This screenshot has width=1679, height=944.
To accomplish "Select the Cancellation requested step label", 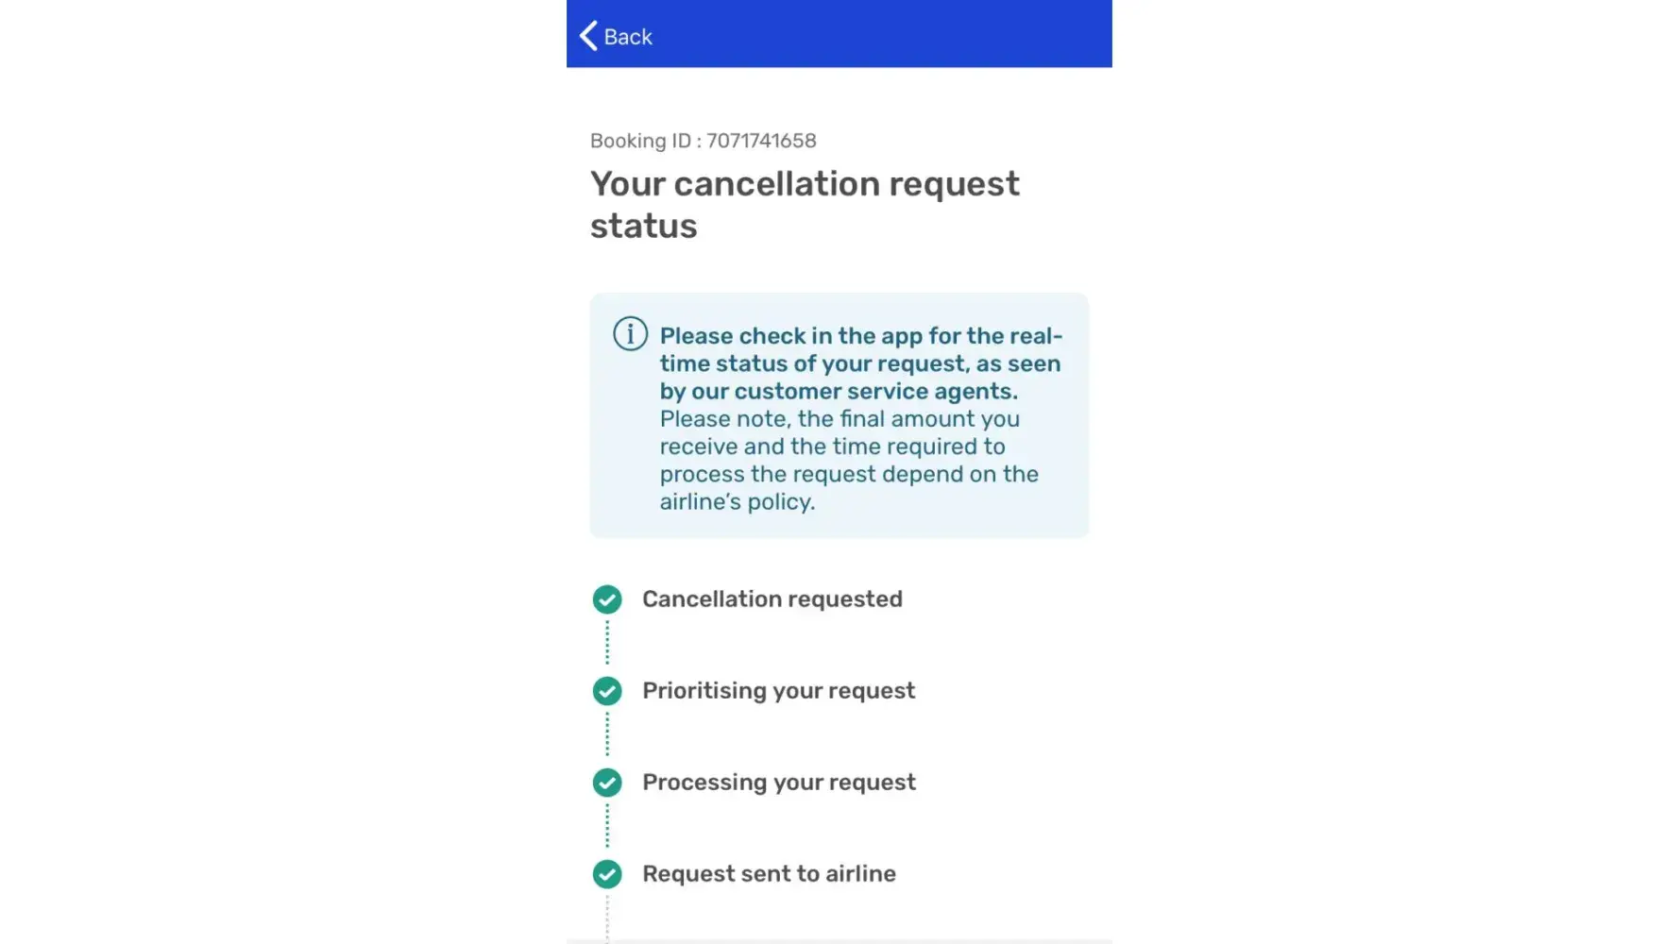I will pos(772,599).
